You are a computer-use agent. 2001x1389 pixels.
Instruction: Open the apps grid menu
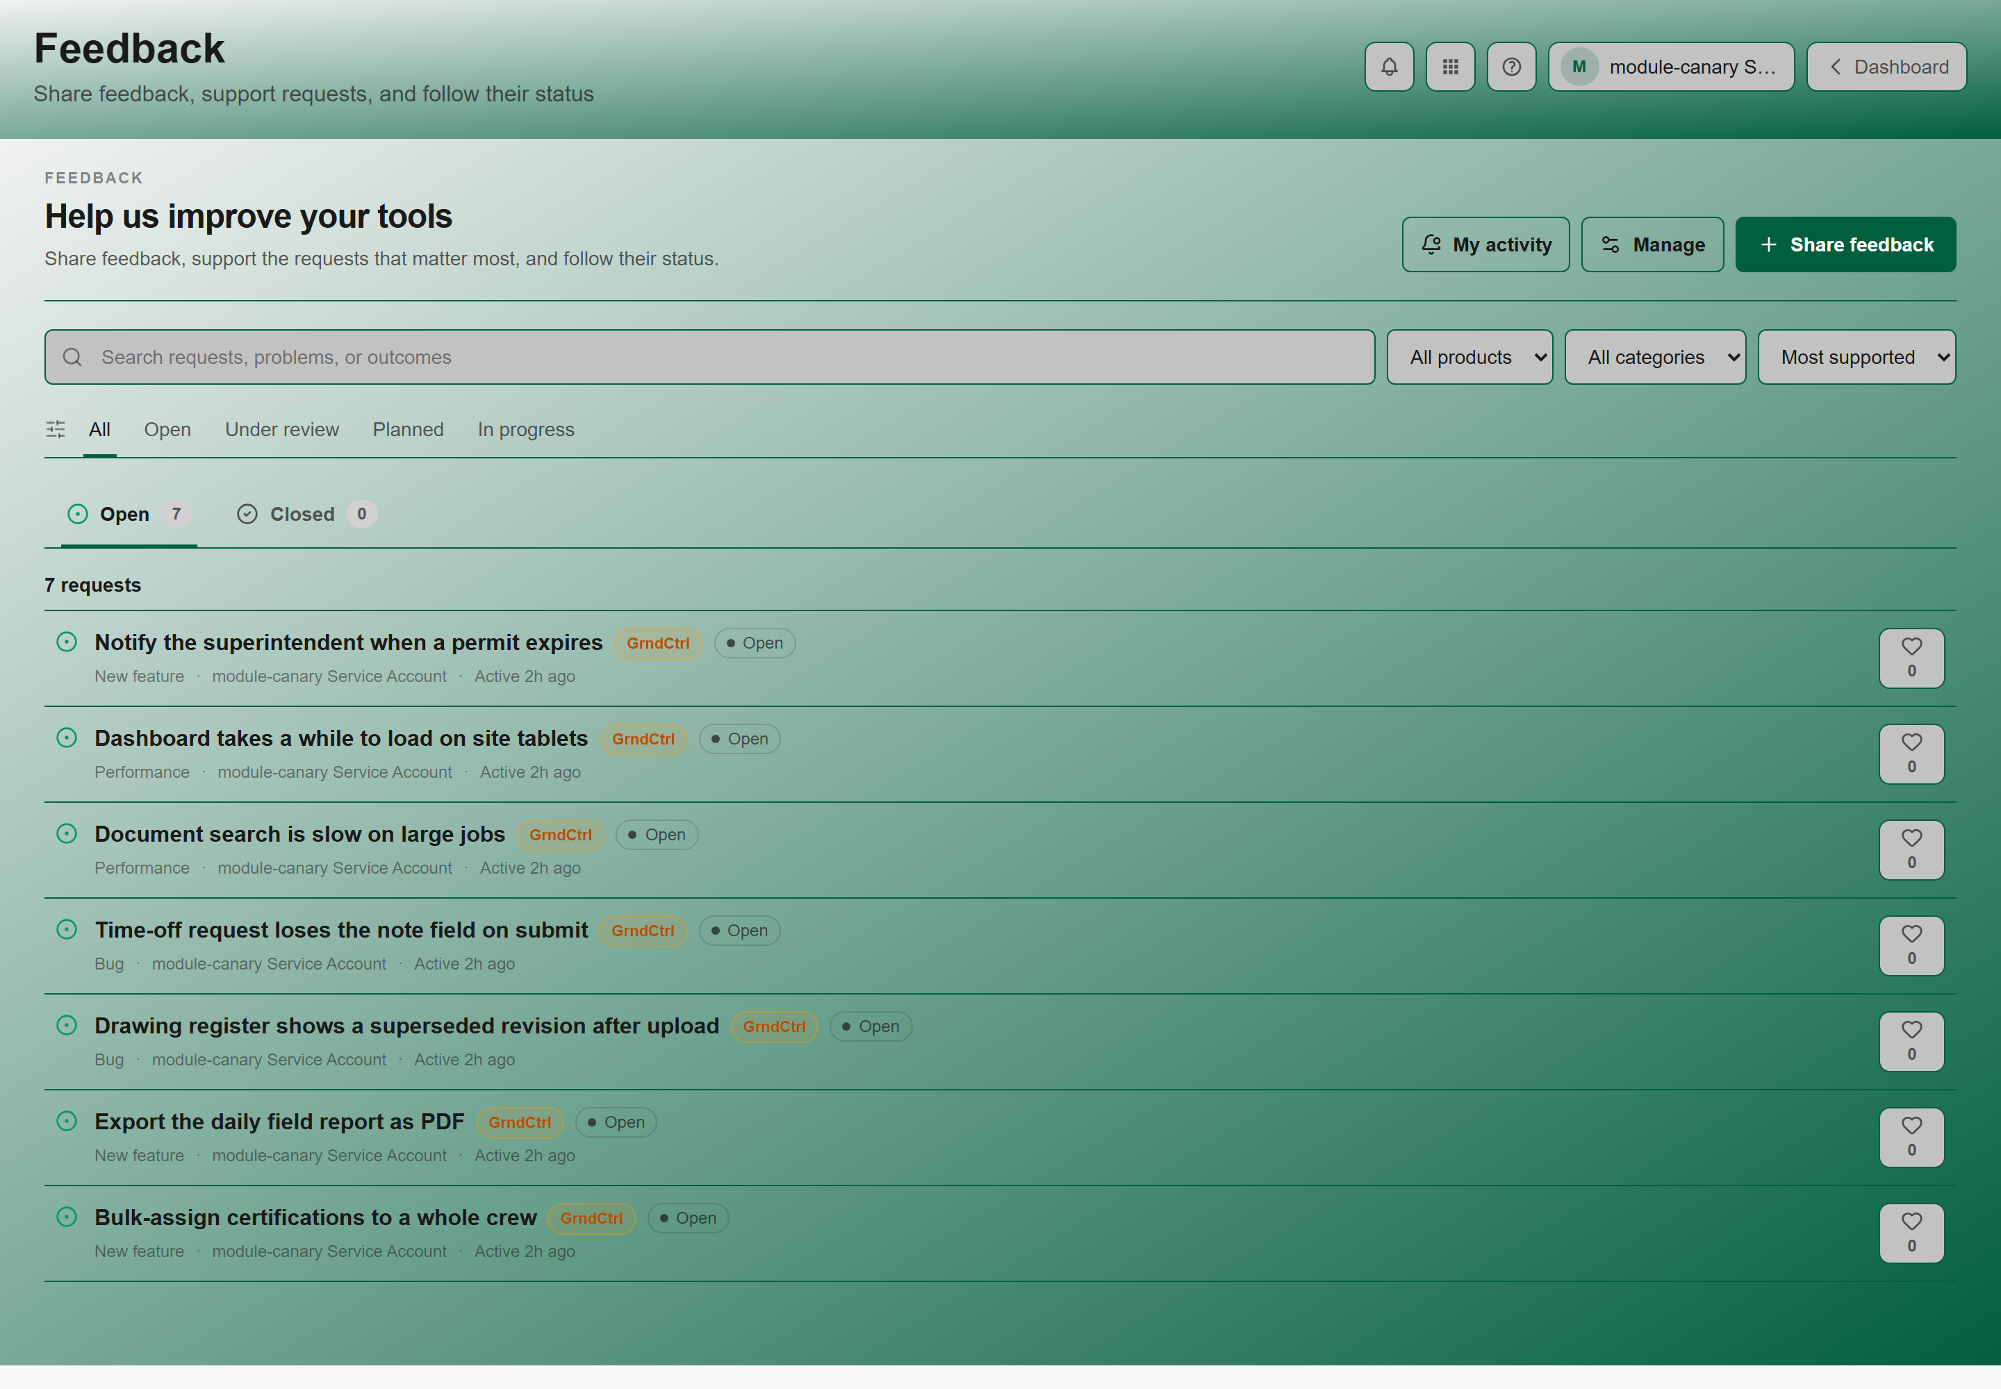click(1450, 67)
